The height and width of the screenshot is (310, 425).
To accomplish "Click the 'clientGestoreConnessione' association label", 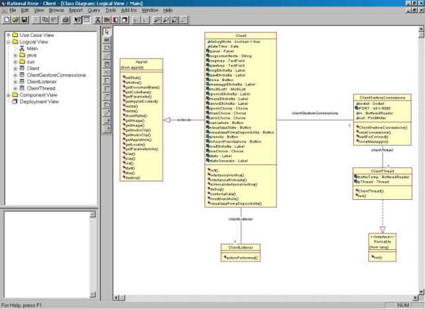I will (315, 113).
